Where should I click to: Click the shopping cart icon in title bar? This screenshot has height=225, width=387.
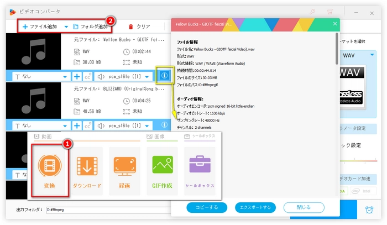(330, 12)
